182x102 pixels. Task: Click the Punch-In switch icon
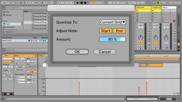123,3
